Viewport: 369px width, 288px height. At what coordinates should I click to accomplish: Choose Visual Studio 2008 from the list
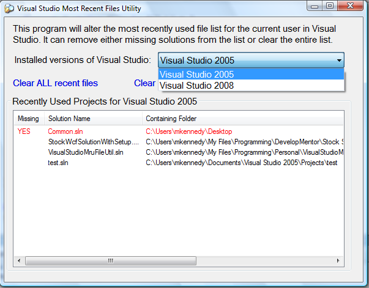click(196, 86)
